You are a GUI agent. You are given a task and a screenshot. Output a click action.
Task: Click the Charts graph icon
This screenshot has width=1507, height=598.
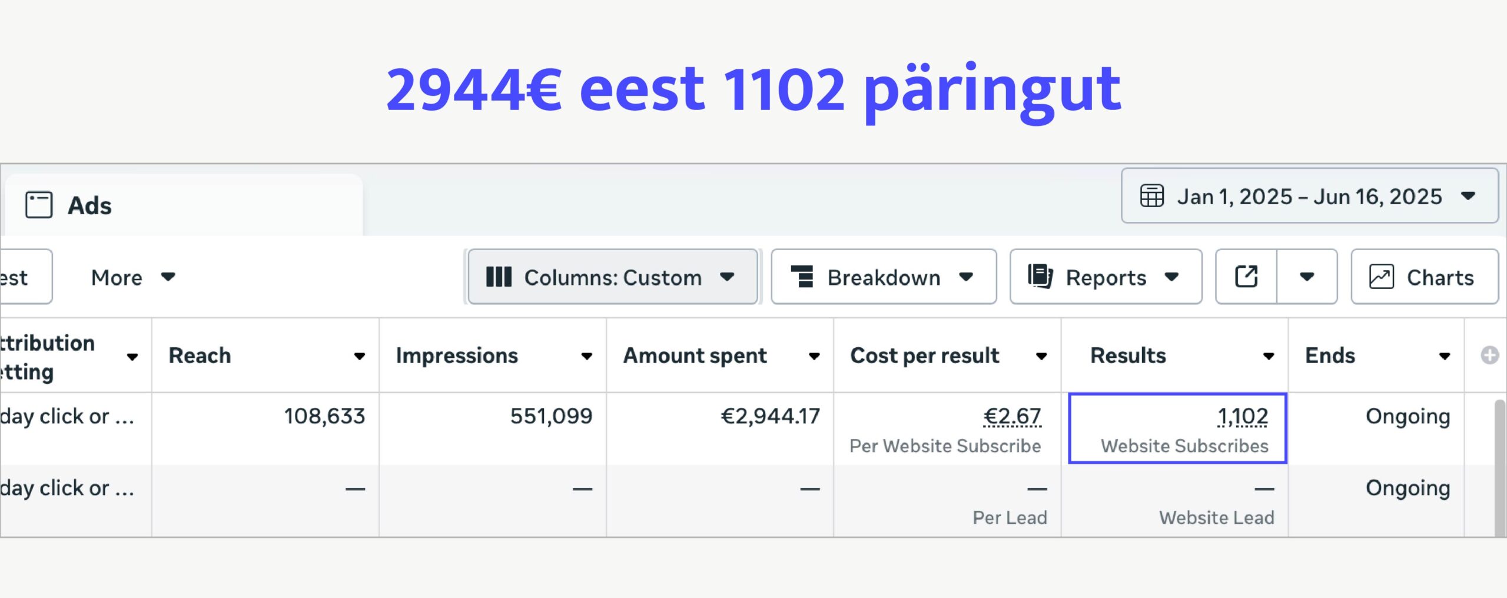pos(1381,277)
